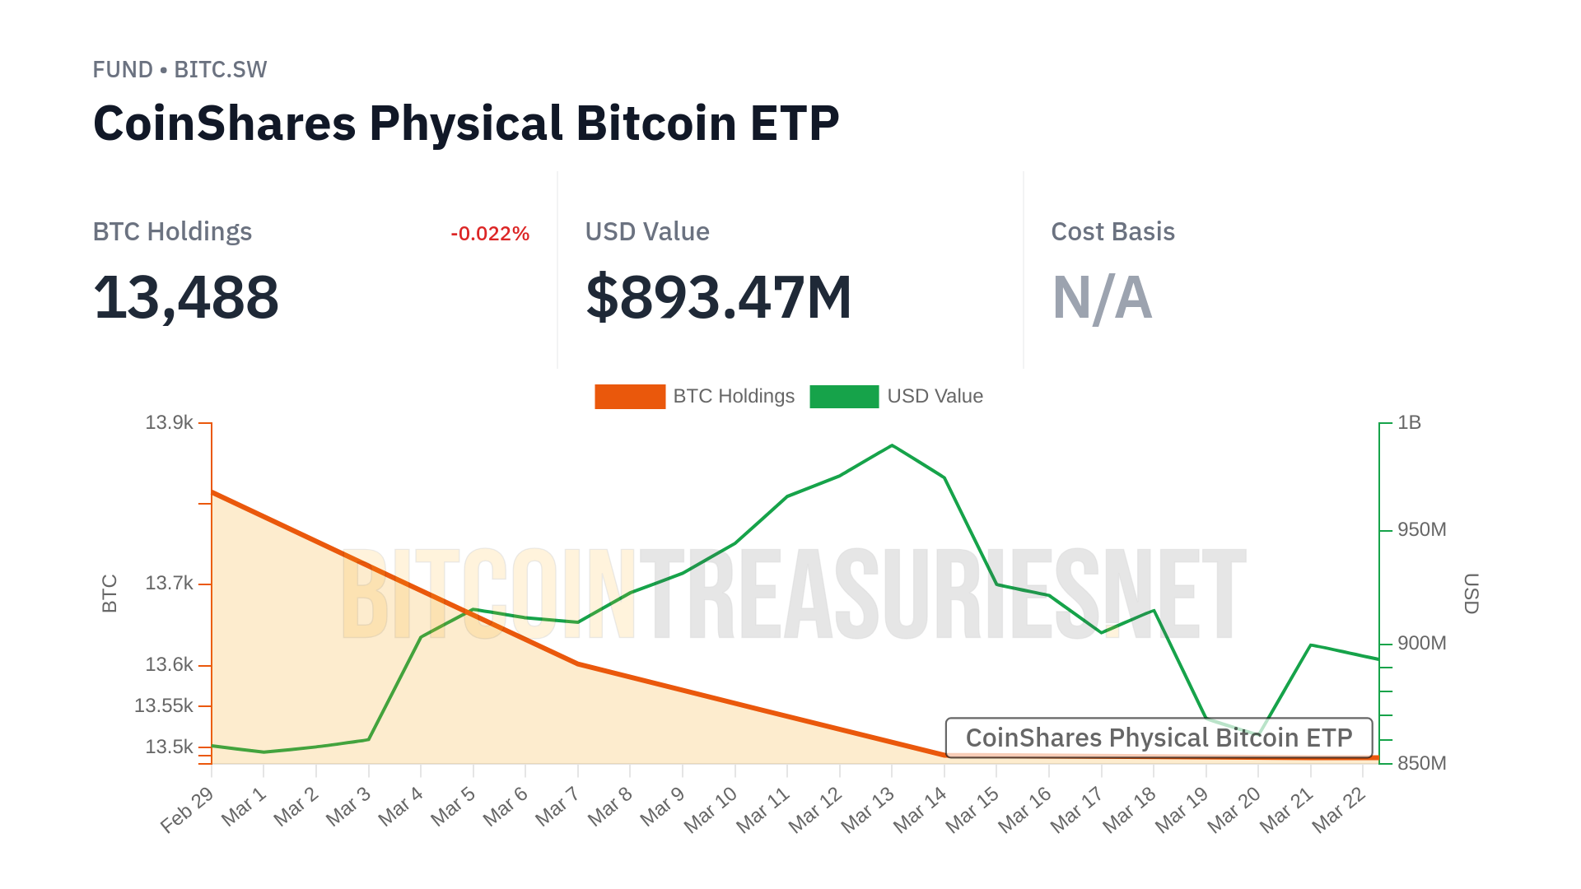Click the red -0.022% change indicator
This screenshot has height=889, width=1581.
click(490, 234)
